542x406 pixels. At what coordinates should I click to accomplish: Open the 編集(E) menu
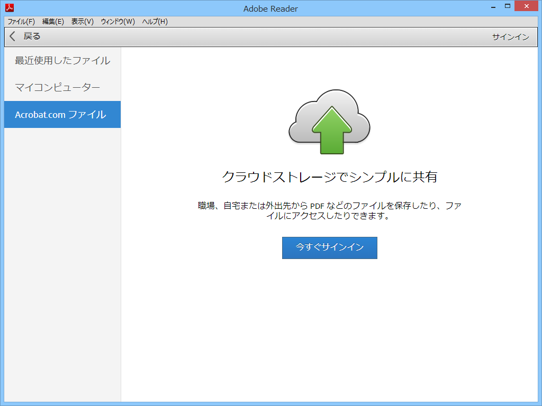click(x=52, y=22)
